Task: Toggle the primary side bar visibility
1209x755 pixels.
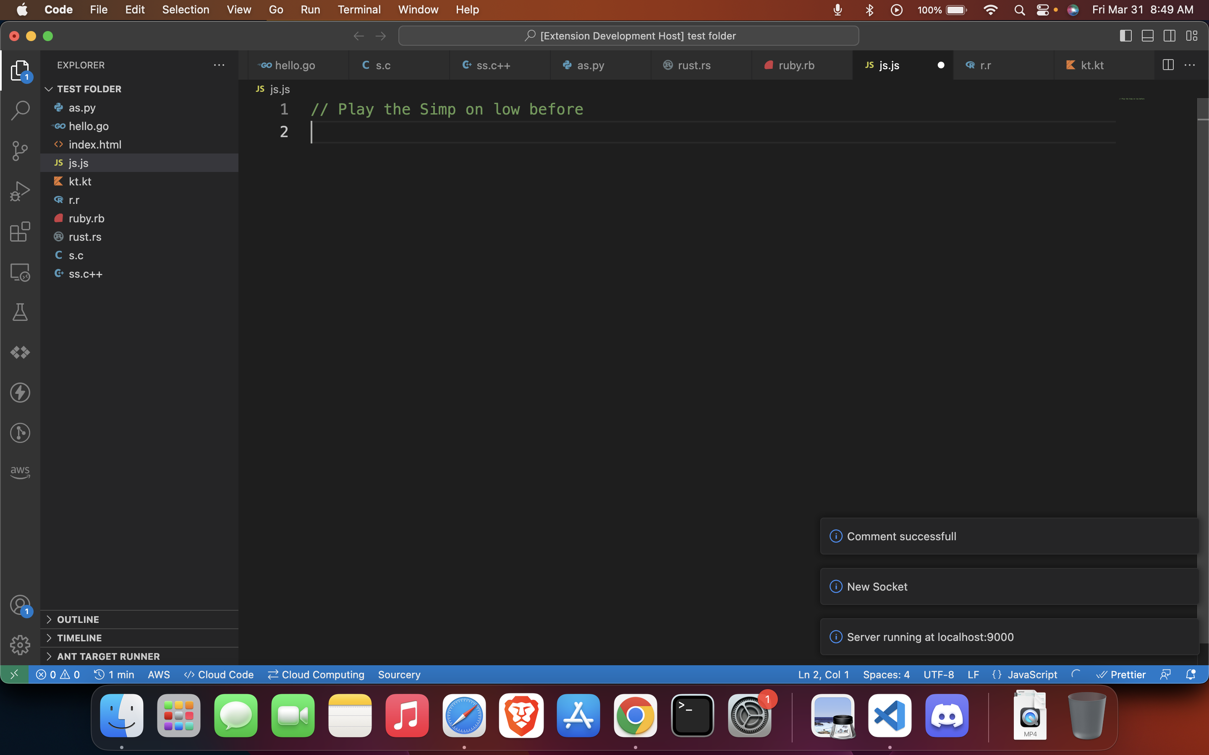Action: click(x=1125, y=36)
